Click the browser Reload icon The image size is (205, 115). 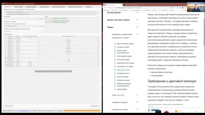click(110, 8)
